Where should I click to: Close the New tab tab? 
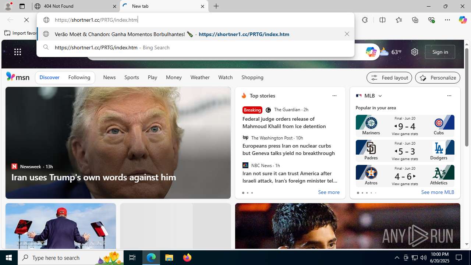(202, 6)
